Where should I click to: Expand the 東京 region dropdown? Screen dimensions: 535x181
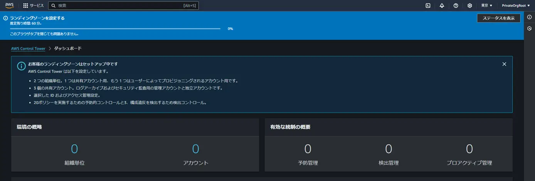487,6
